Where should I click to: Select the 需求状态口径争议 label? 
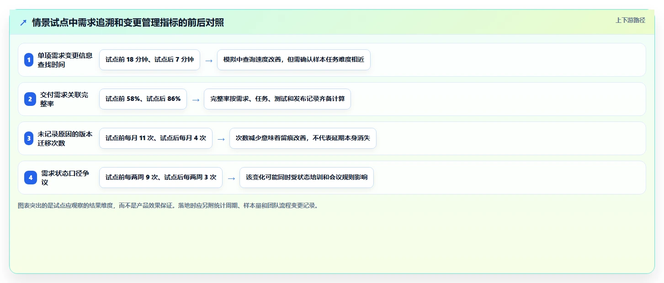pyautogui.click(x=65, y=178)
